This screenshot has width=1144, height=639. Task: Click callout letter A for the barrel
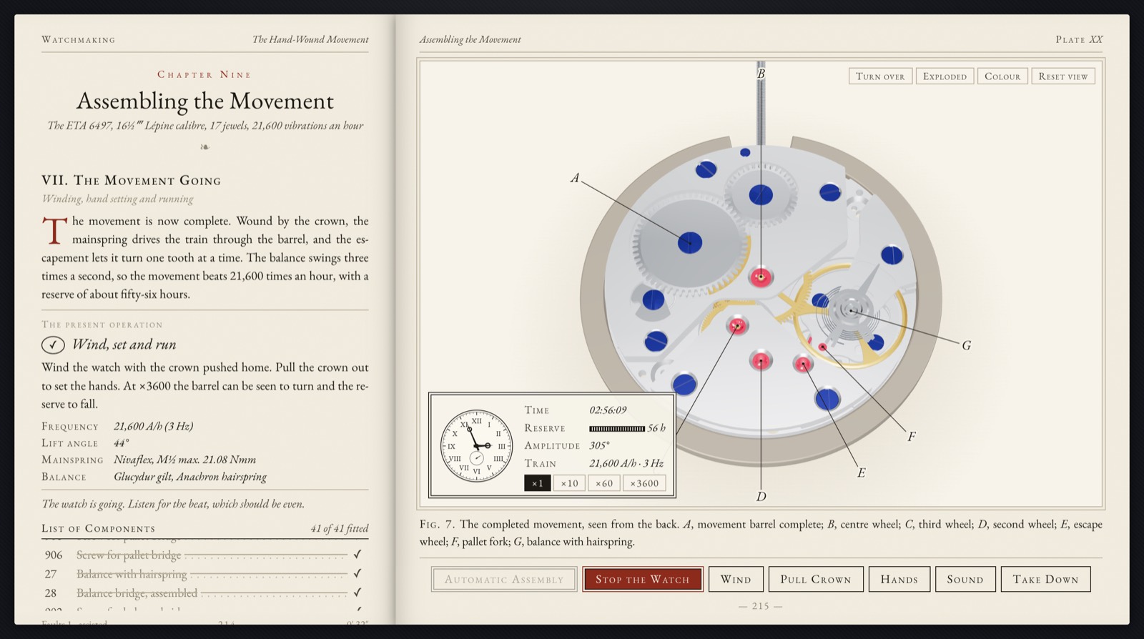[574, 178]
